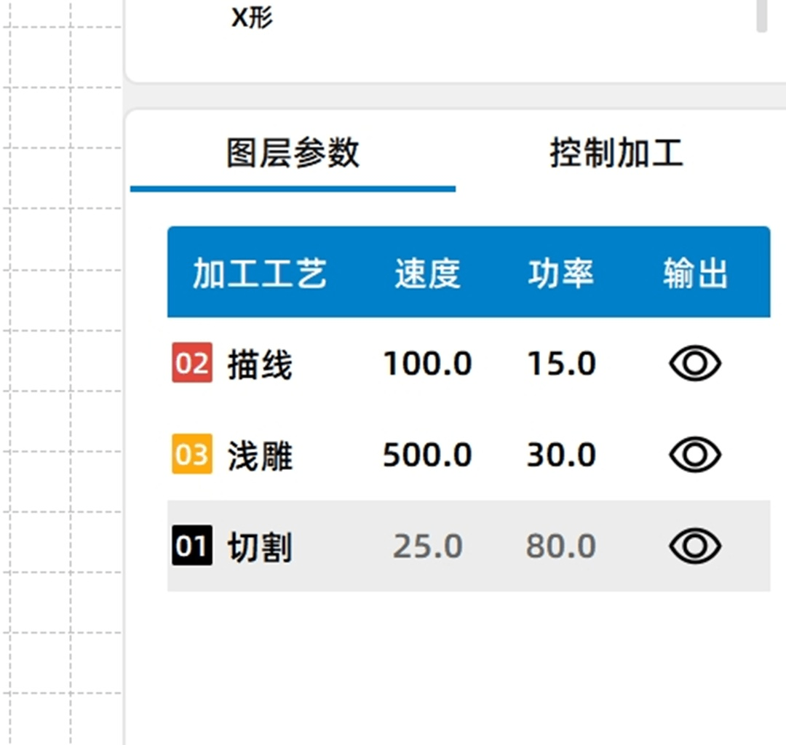Viewport: 786px width, 745px height.
Task: Click the 切割 process name
Action: pyautogui.click(x=260, y=546)
